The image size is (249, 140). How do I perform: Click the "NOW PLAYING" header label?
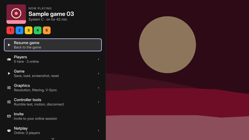click(40, 8)
